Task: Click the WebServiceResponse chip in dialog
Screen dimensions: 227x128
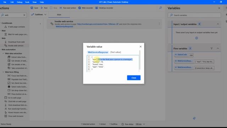Action: click(x=98, y=52)
